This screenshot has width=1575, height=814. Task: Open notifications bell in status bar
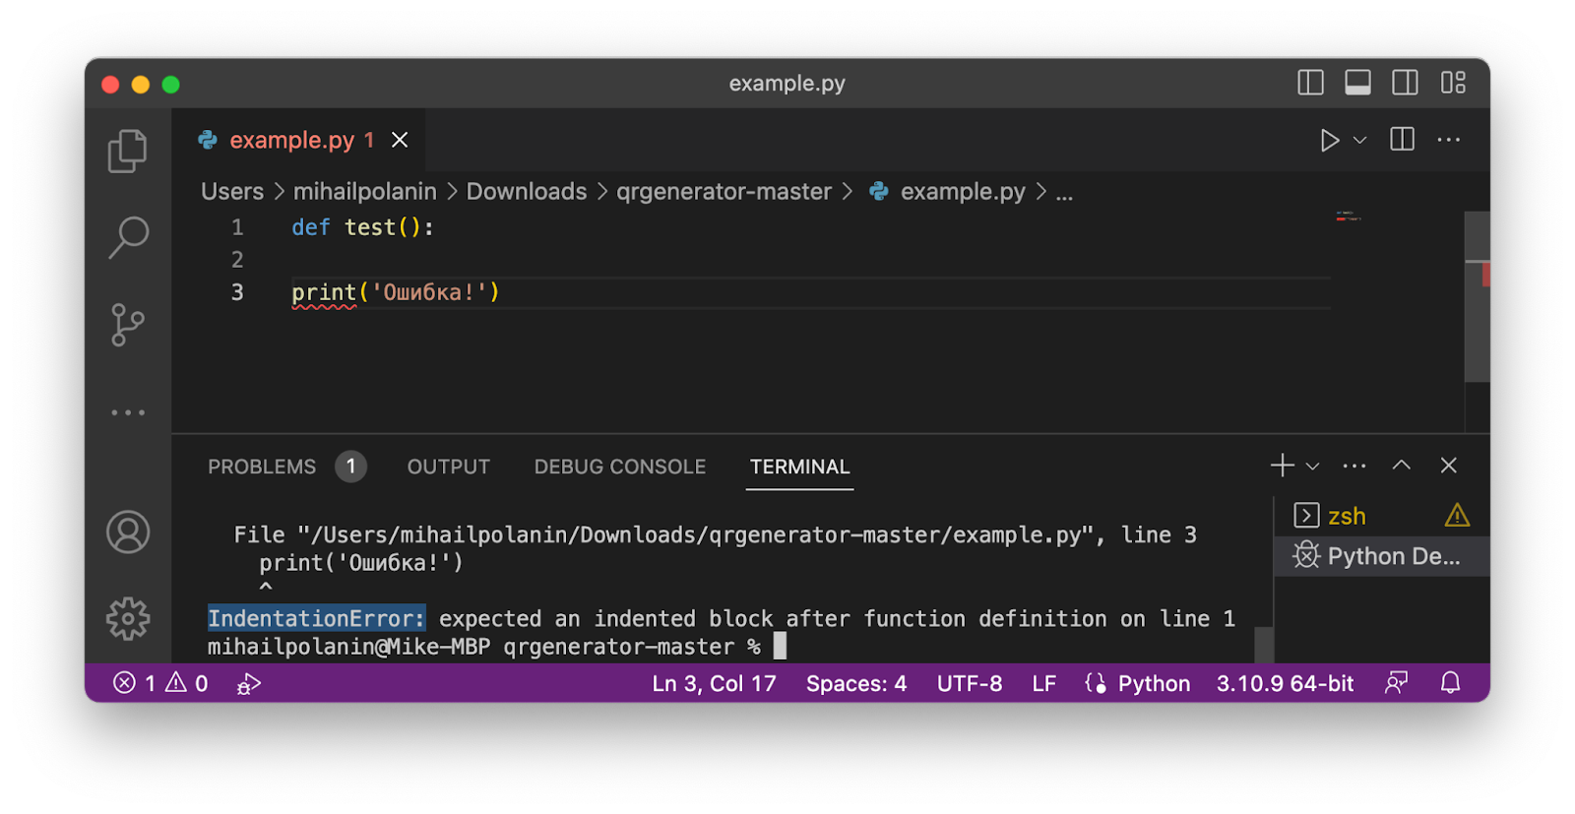point(1450,683)
